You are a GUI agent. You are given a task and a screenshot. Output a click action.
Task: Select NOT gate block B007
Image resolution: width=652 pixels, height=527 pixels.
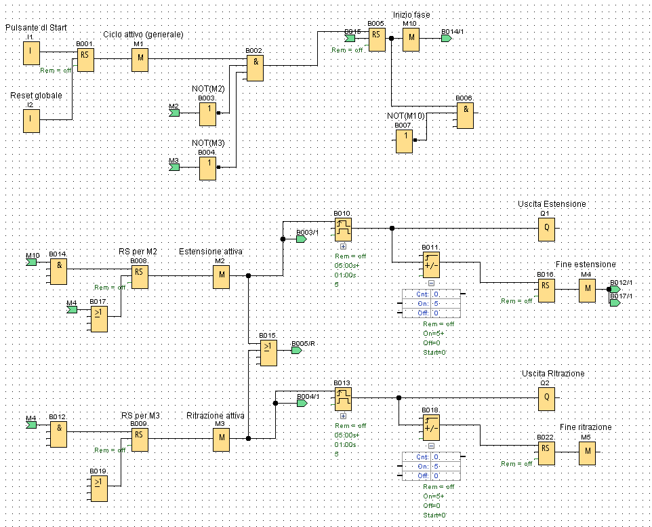[x=404, y=142]
